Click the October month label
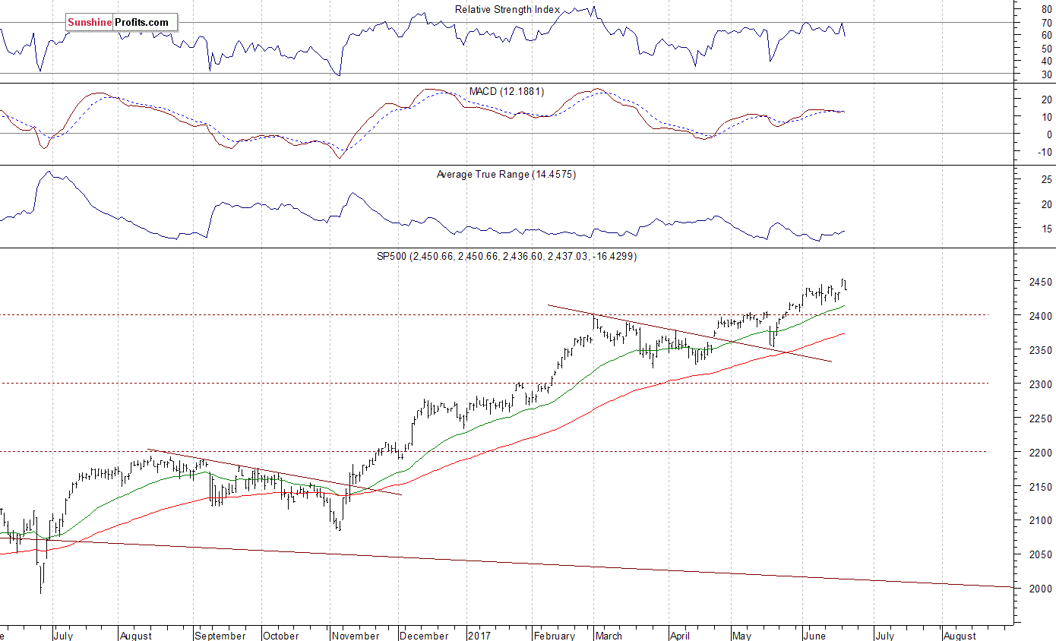Viewport: 1056px width, 641px height. (280, 636)
